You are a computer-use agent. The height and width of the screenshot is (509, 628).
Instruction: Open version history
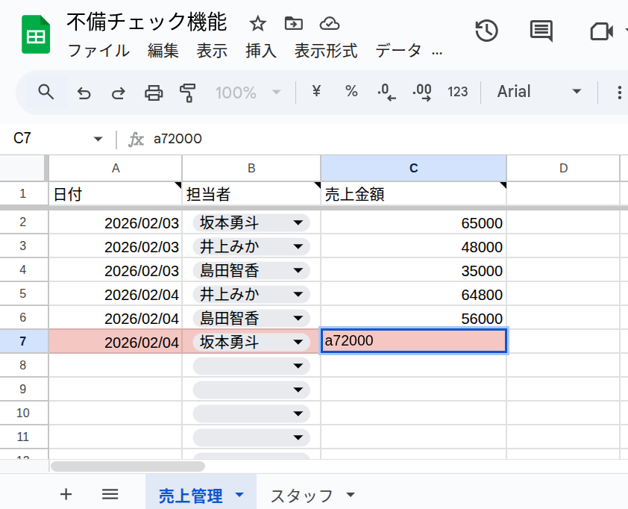(x=486, y=31)
